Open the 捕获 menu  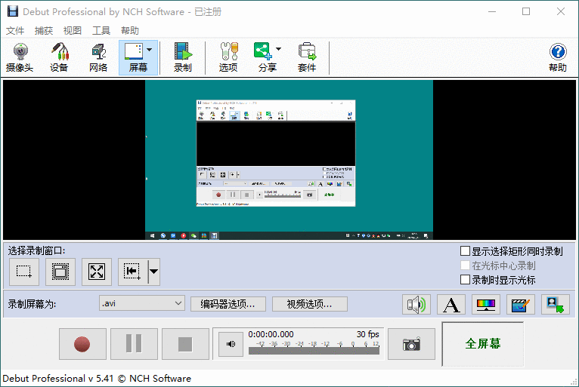click(x=44, y=31)
